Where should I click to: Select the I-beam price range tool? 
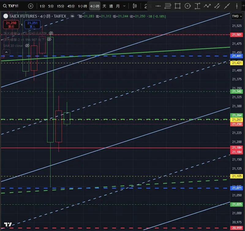(x=198, y=6)
